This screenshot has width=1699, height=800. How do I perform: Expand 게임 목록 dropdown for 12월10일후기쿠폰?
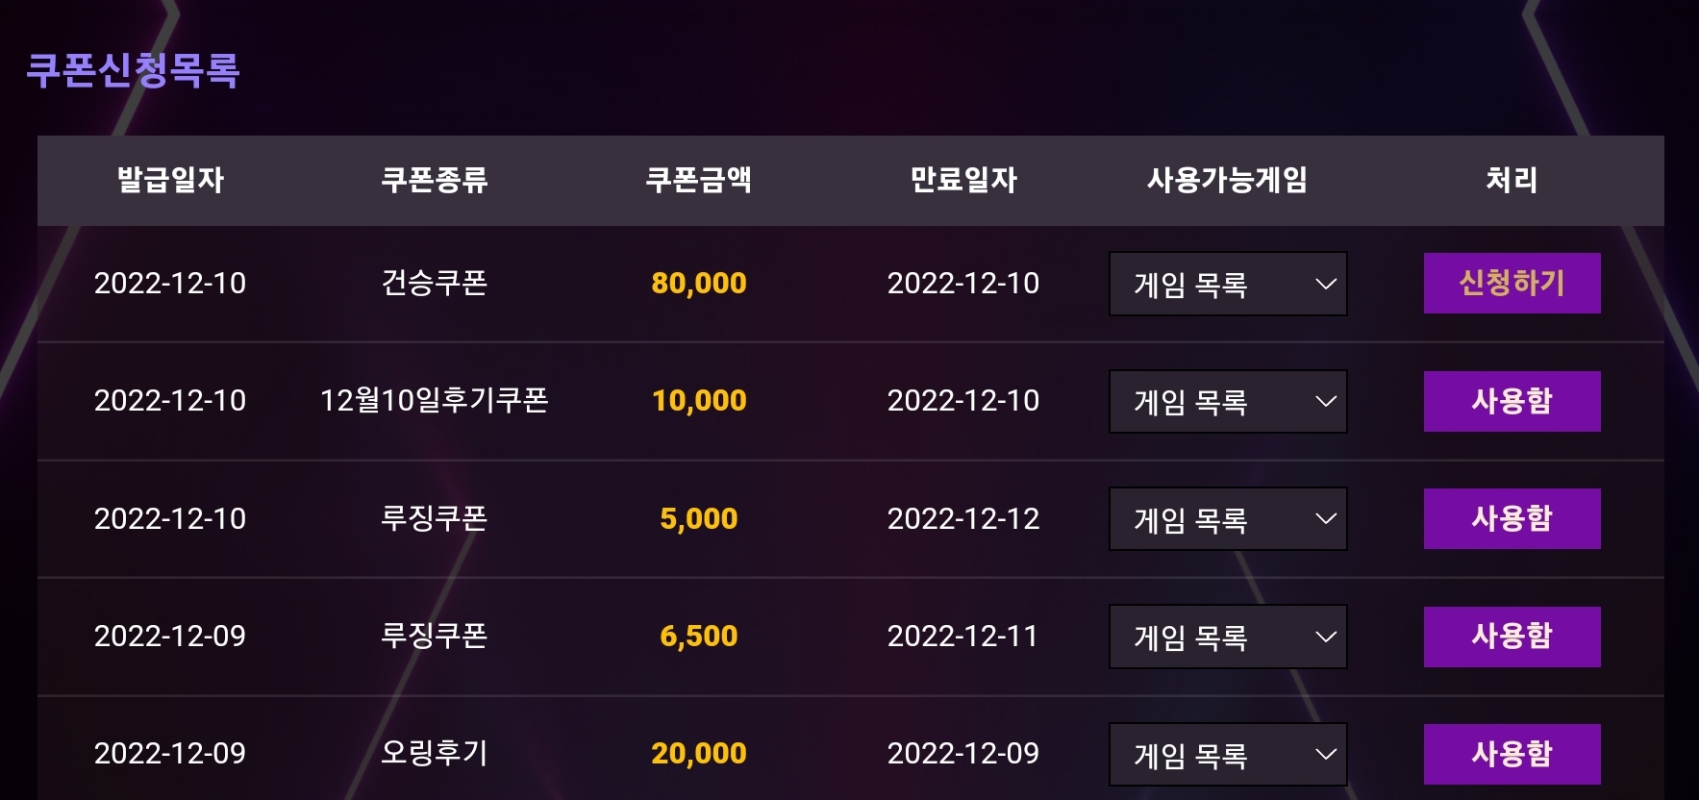tap(1228, 401)
